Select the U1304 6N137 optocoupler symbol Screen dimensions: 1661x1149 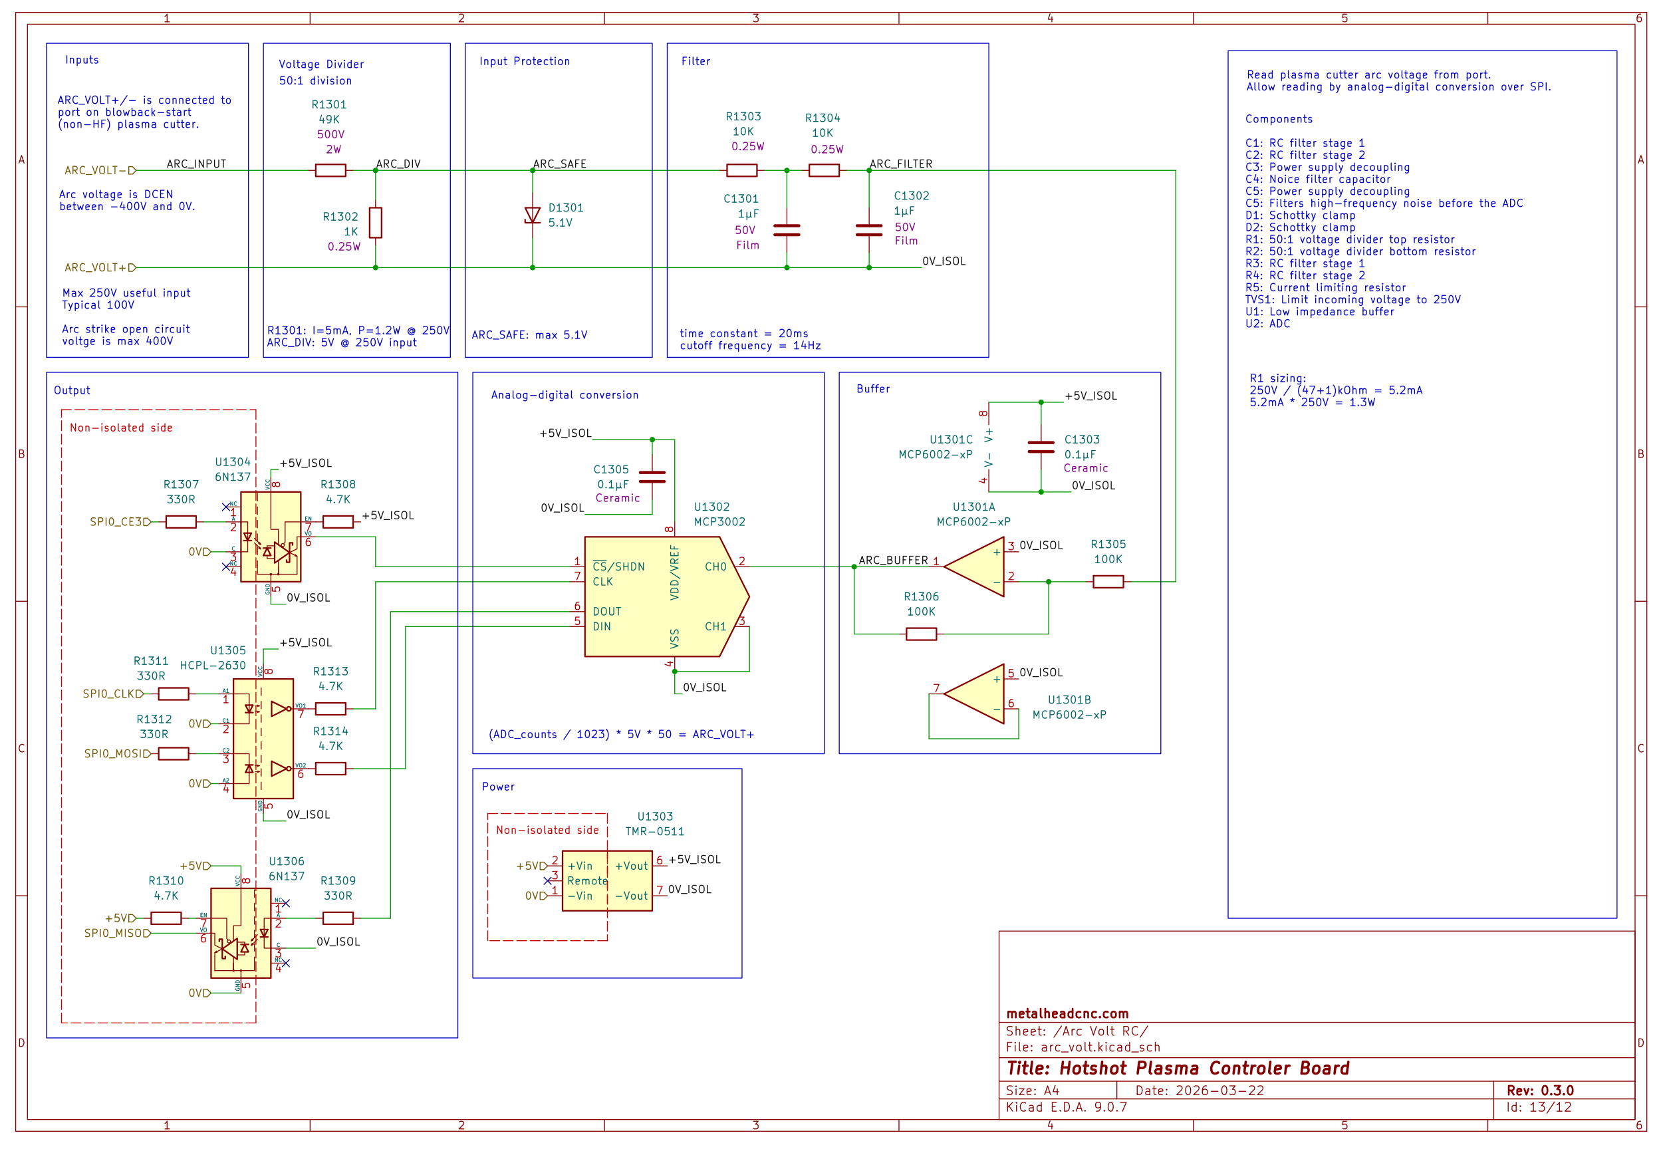(x=271, y=537)
